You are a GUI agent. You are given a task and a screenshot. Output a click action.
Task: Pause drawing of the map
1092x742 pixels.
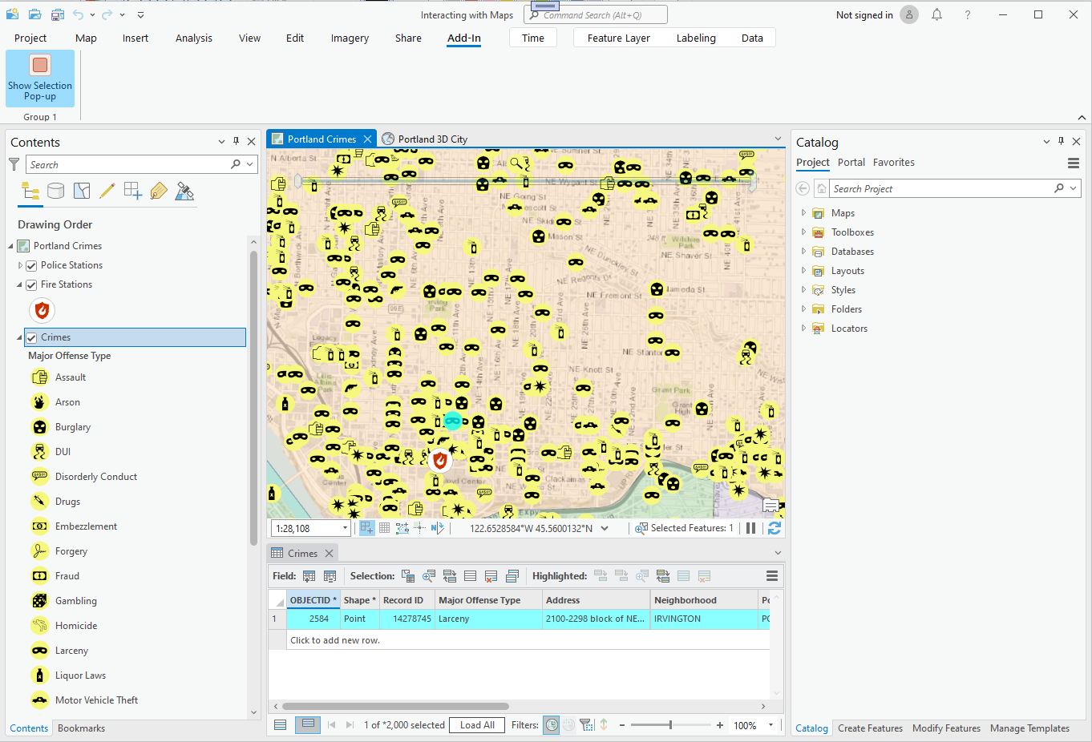750,527
